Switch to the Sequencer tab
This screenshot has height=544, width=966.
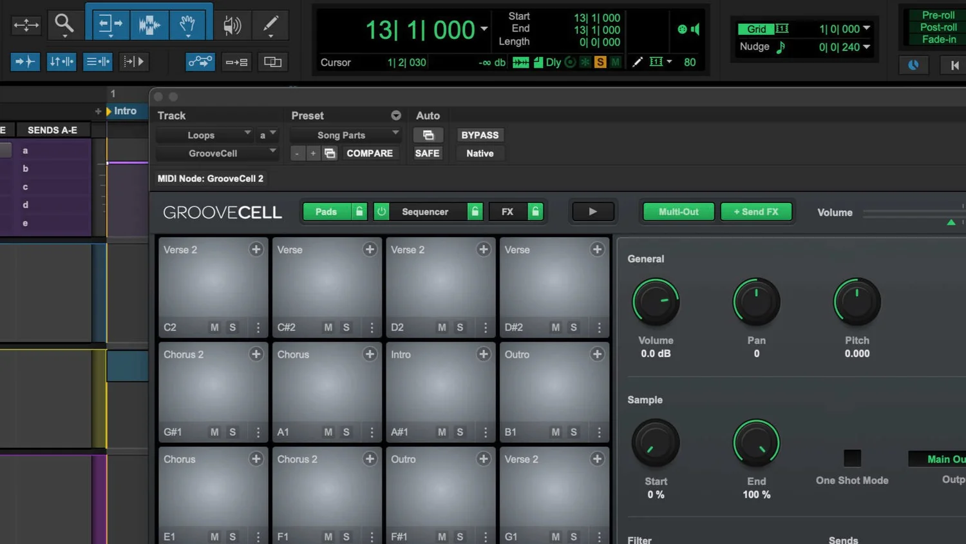click(x=425, y=211)
